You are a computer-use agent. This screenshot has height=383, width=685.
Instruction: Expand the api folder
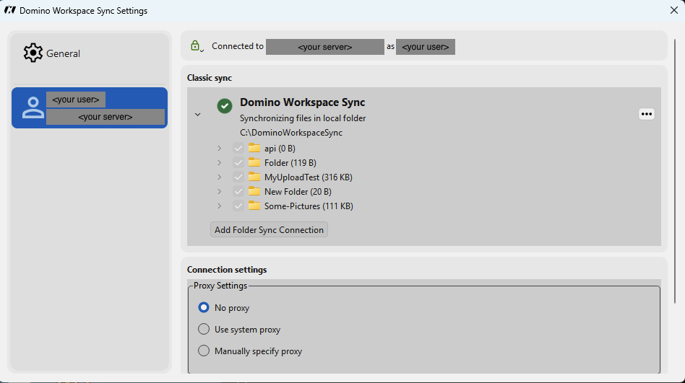pyautogui.click(x=220, y=149)
